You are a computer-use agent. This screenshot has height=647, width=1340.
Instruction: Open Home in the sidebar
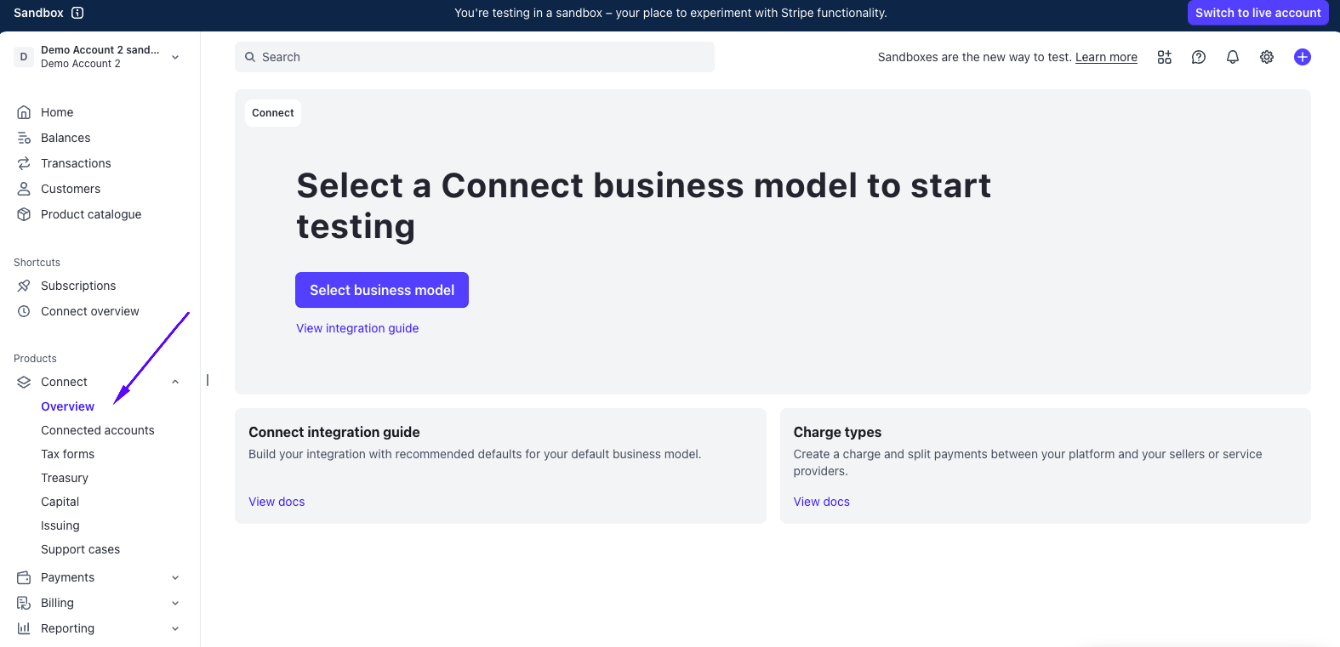tap(57, 112)
